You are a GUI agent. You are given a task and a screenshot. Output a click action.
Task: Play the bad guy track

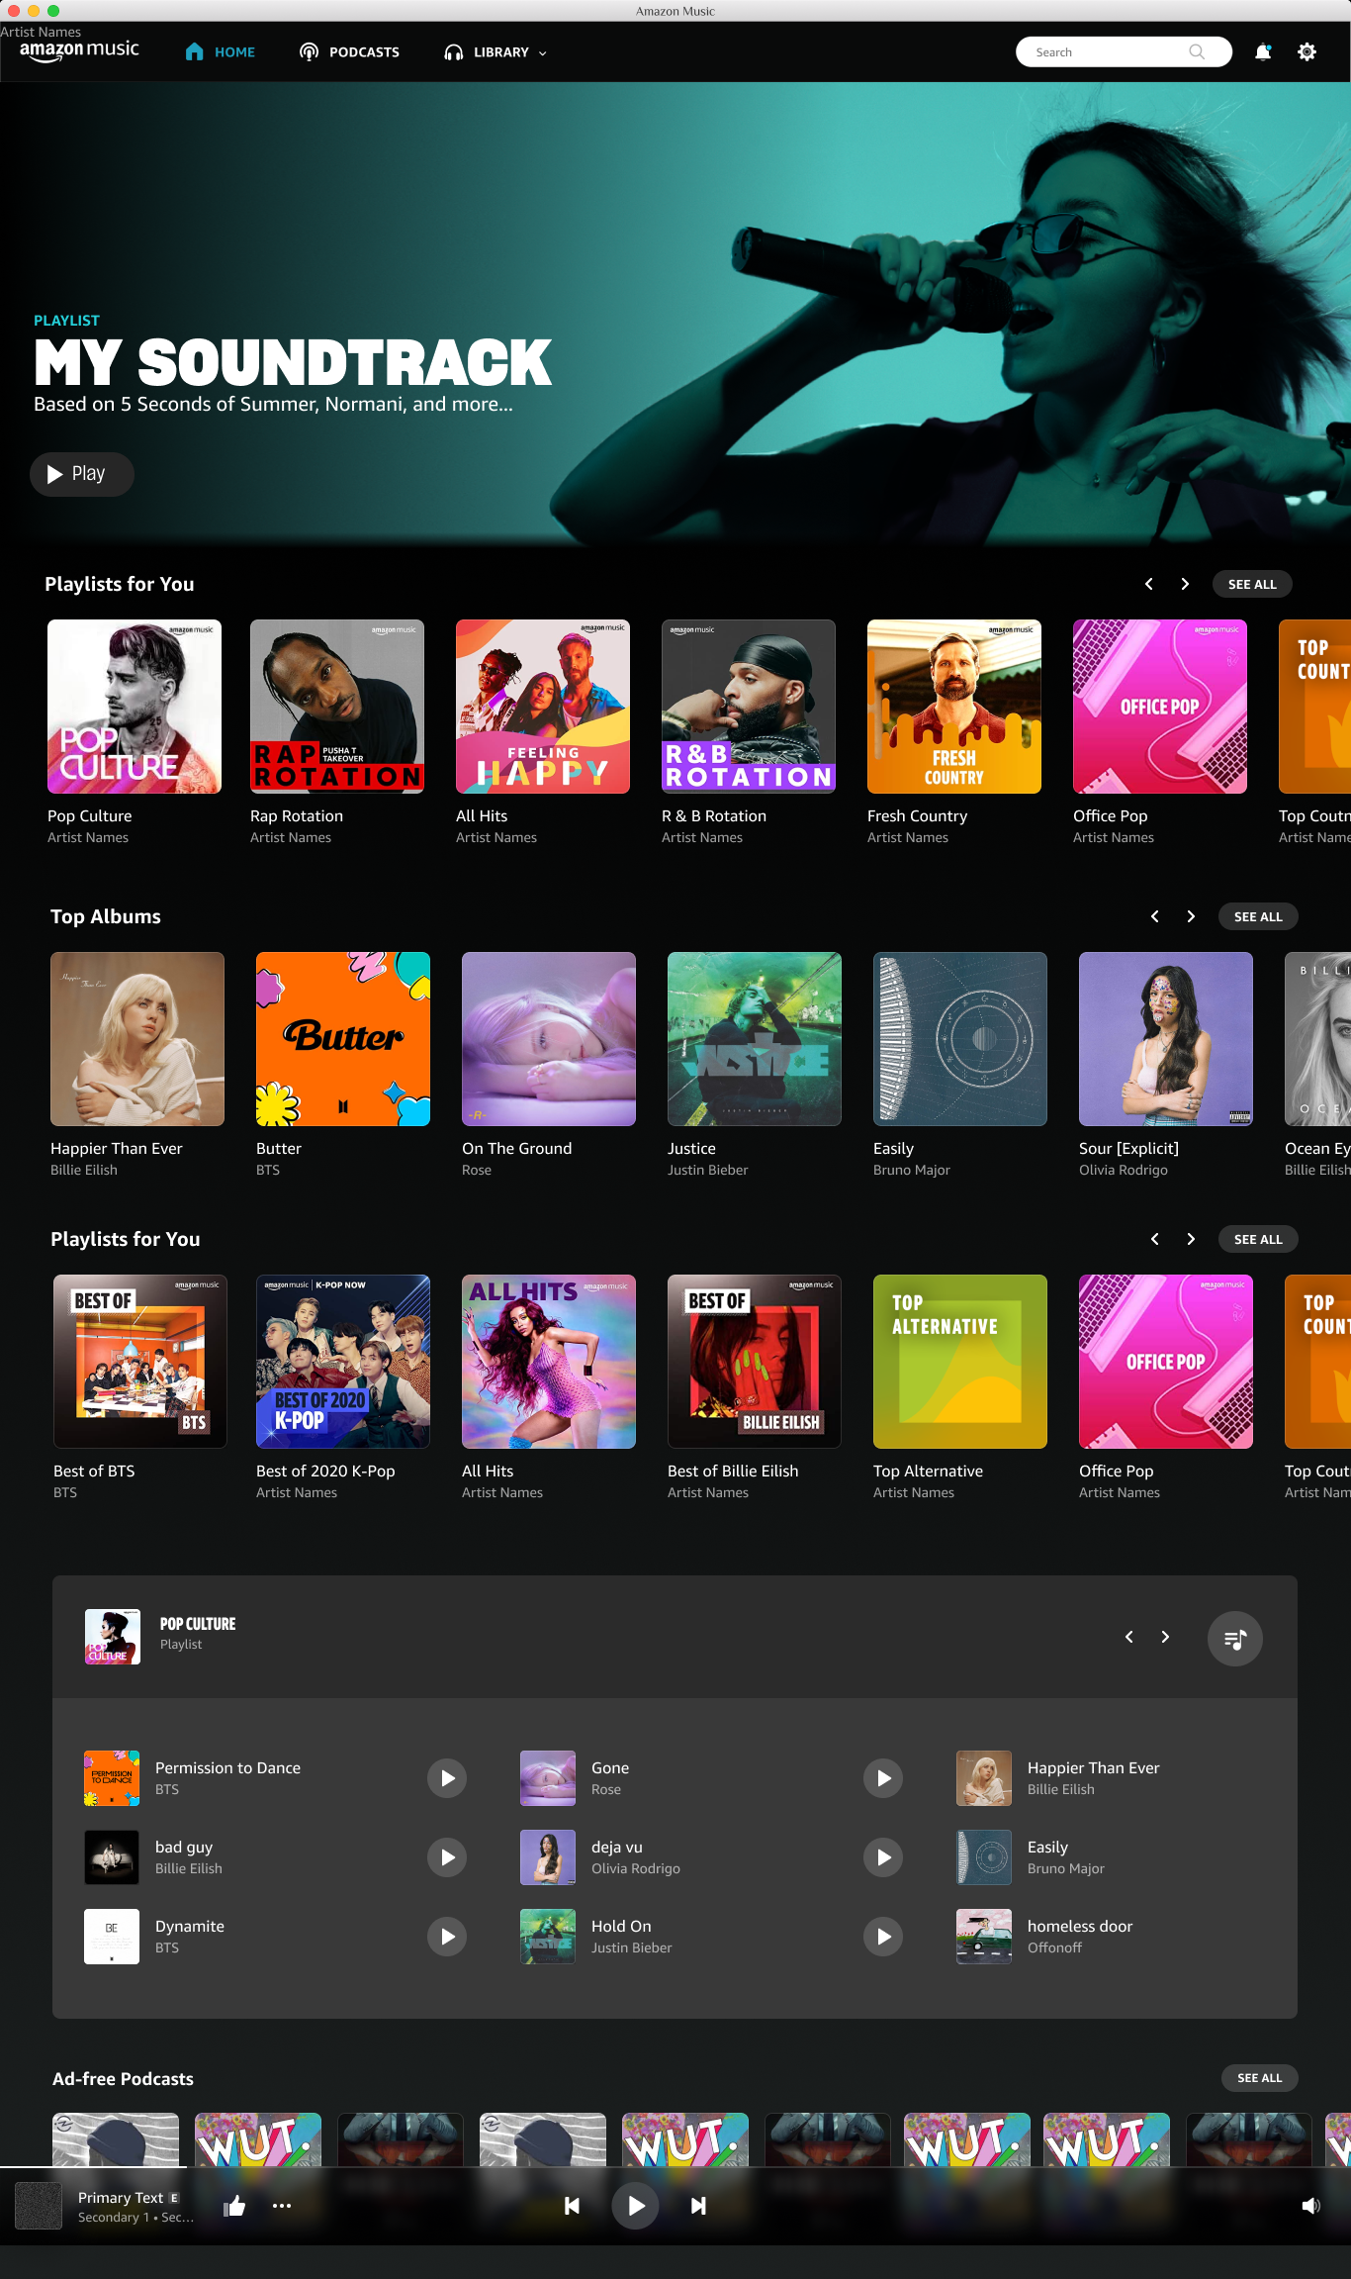[447, 1857]
